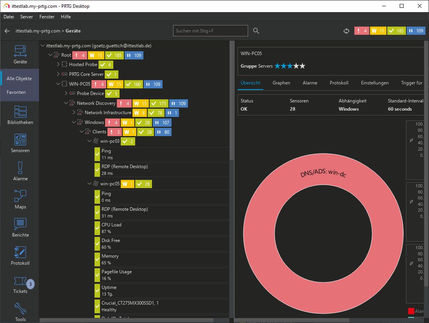Expand the Hosted Probe tree node

pyautogui.click(x=58, y=65)
